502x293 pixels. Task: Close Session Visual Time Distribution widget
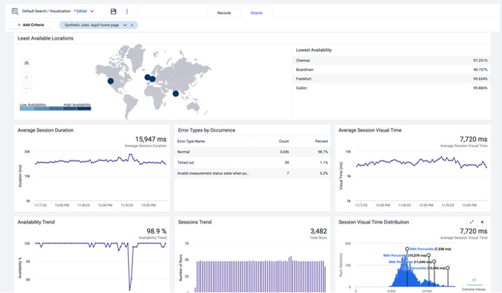pos(482,222)
